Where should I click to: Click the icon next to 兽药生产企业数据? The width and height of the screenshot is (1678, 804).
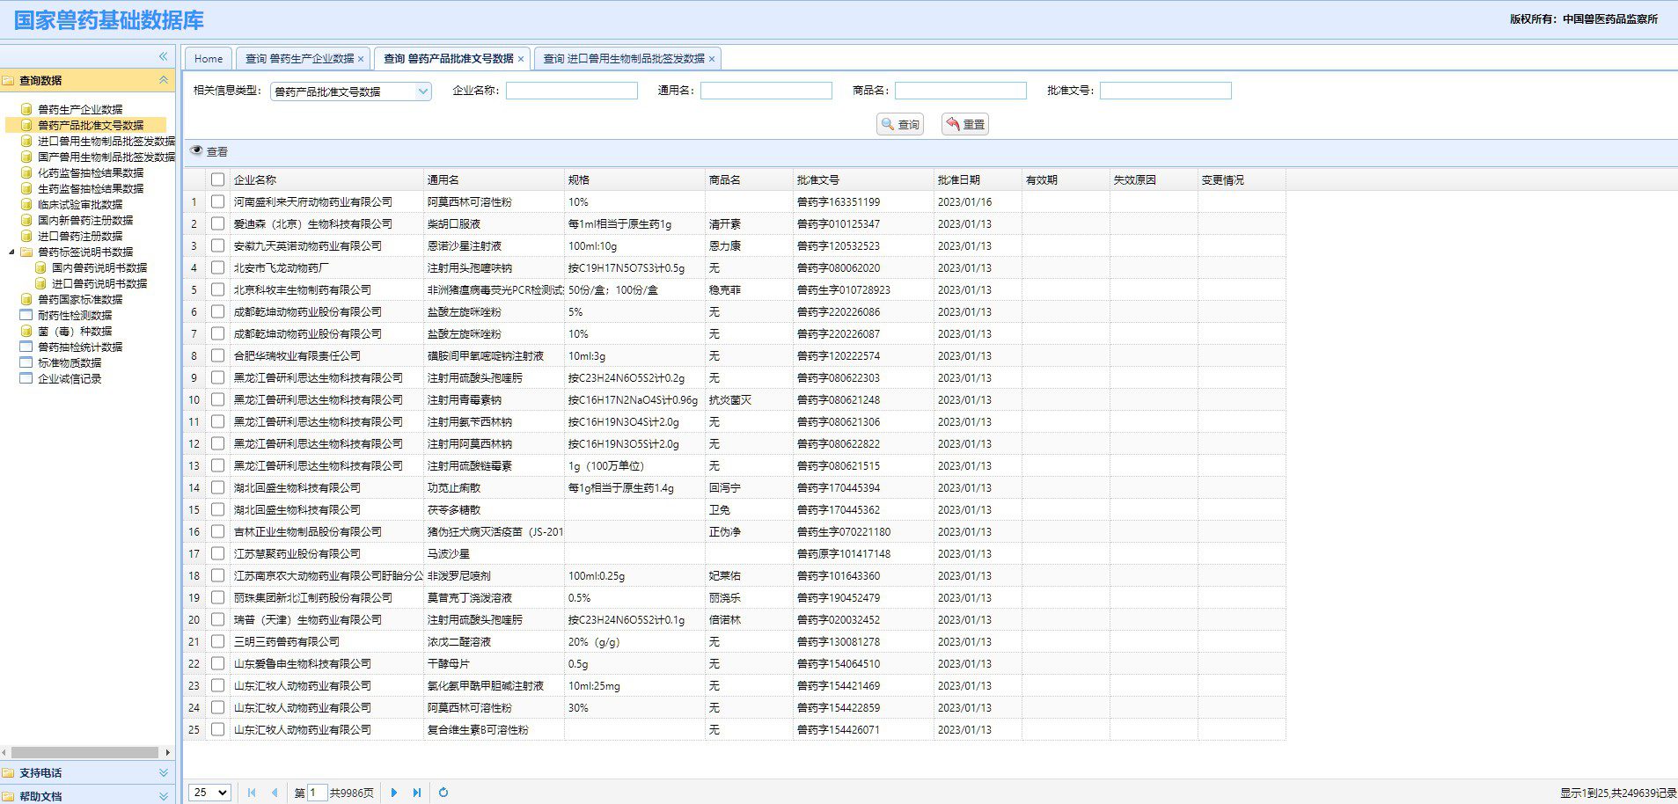click(x=26, y=109)
